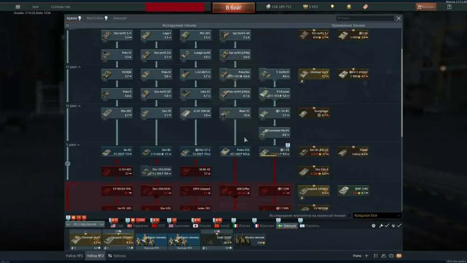
Task: Select the T-54 tank card
Action: [x=275, y=152]
